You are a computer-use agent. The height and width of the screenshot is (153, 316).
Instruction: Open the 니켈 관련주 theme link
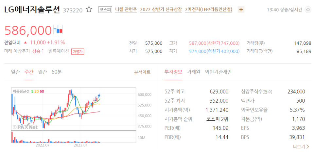pyautogui.click(x=126, y=9)
